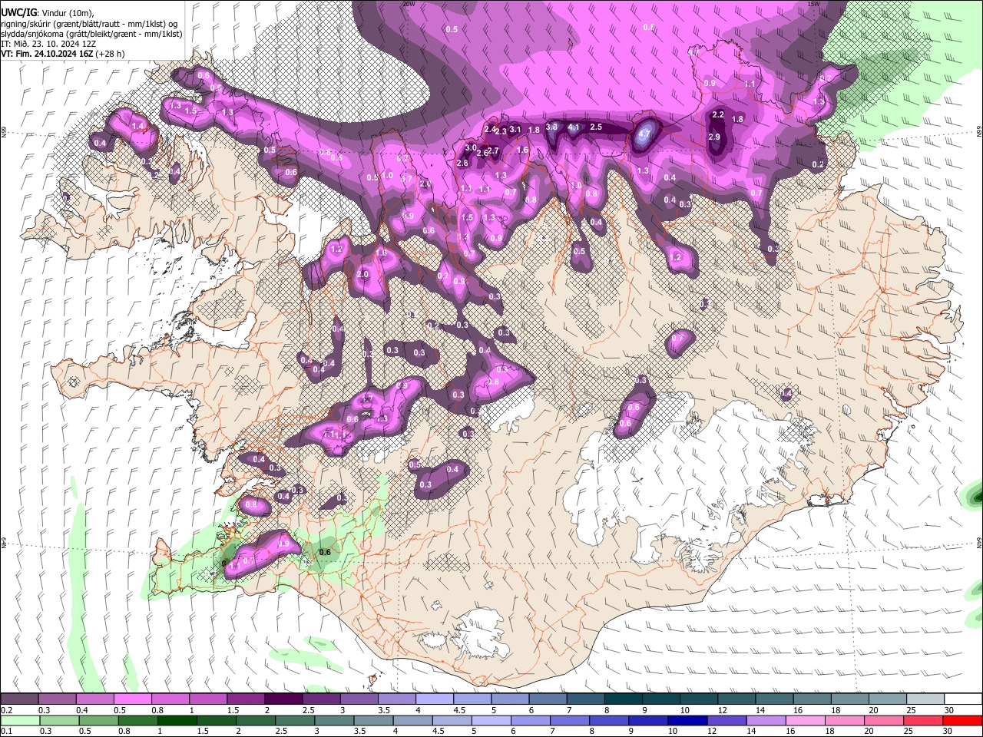Viewport: 983px width, 737px height.
Task: Click the 20W longitude label at top
Action: click(409, 4)
